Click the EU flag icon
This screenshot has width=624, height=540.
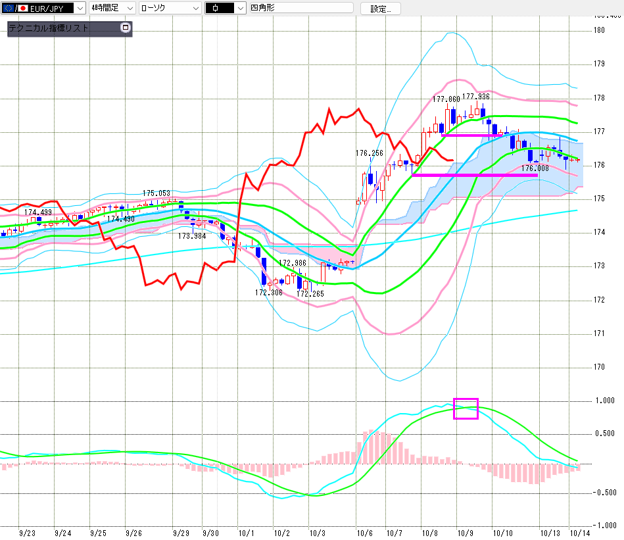(x=9, y=9)
